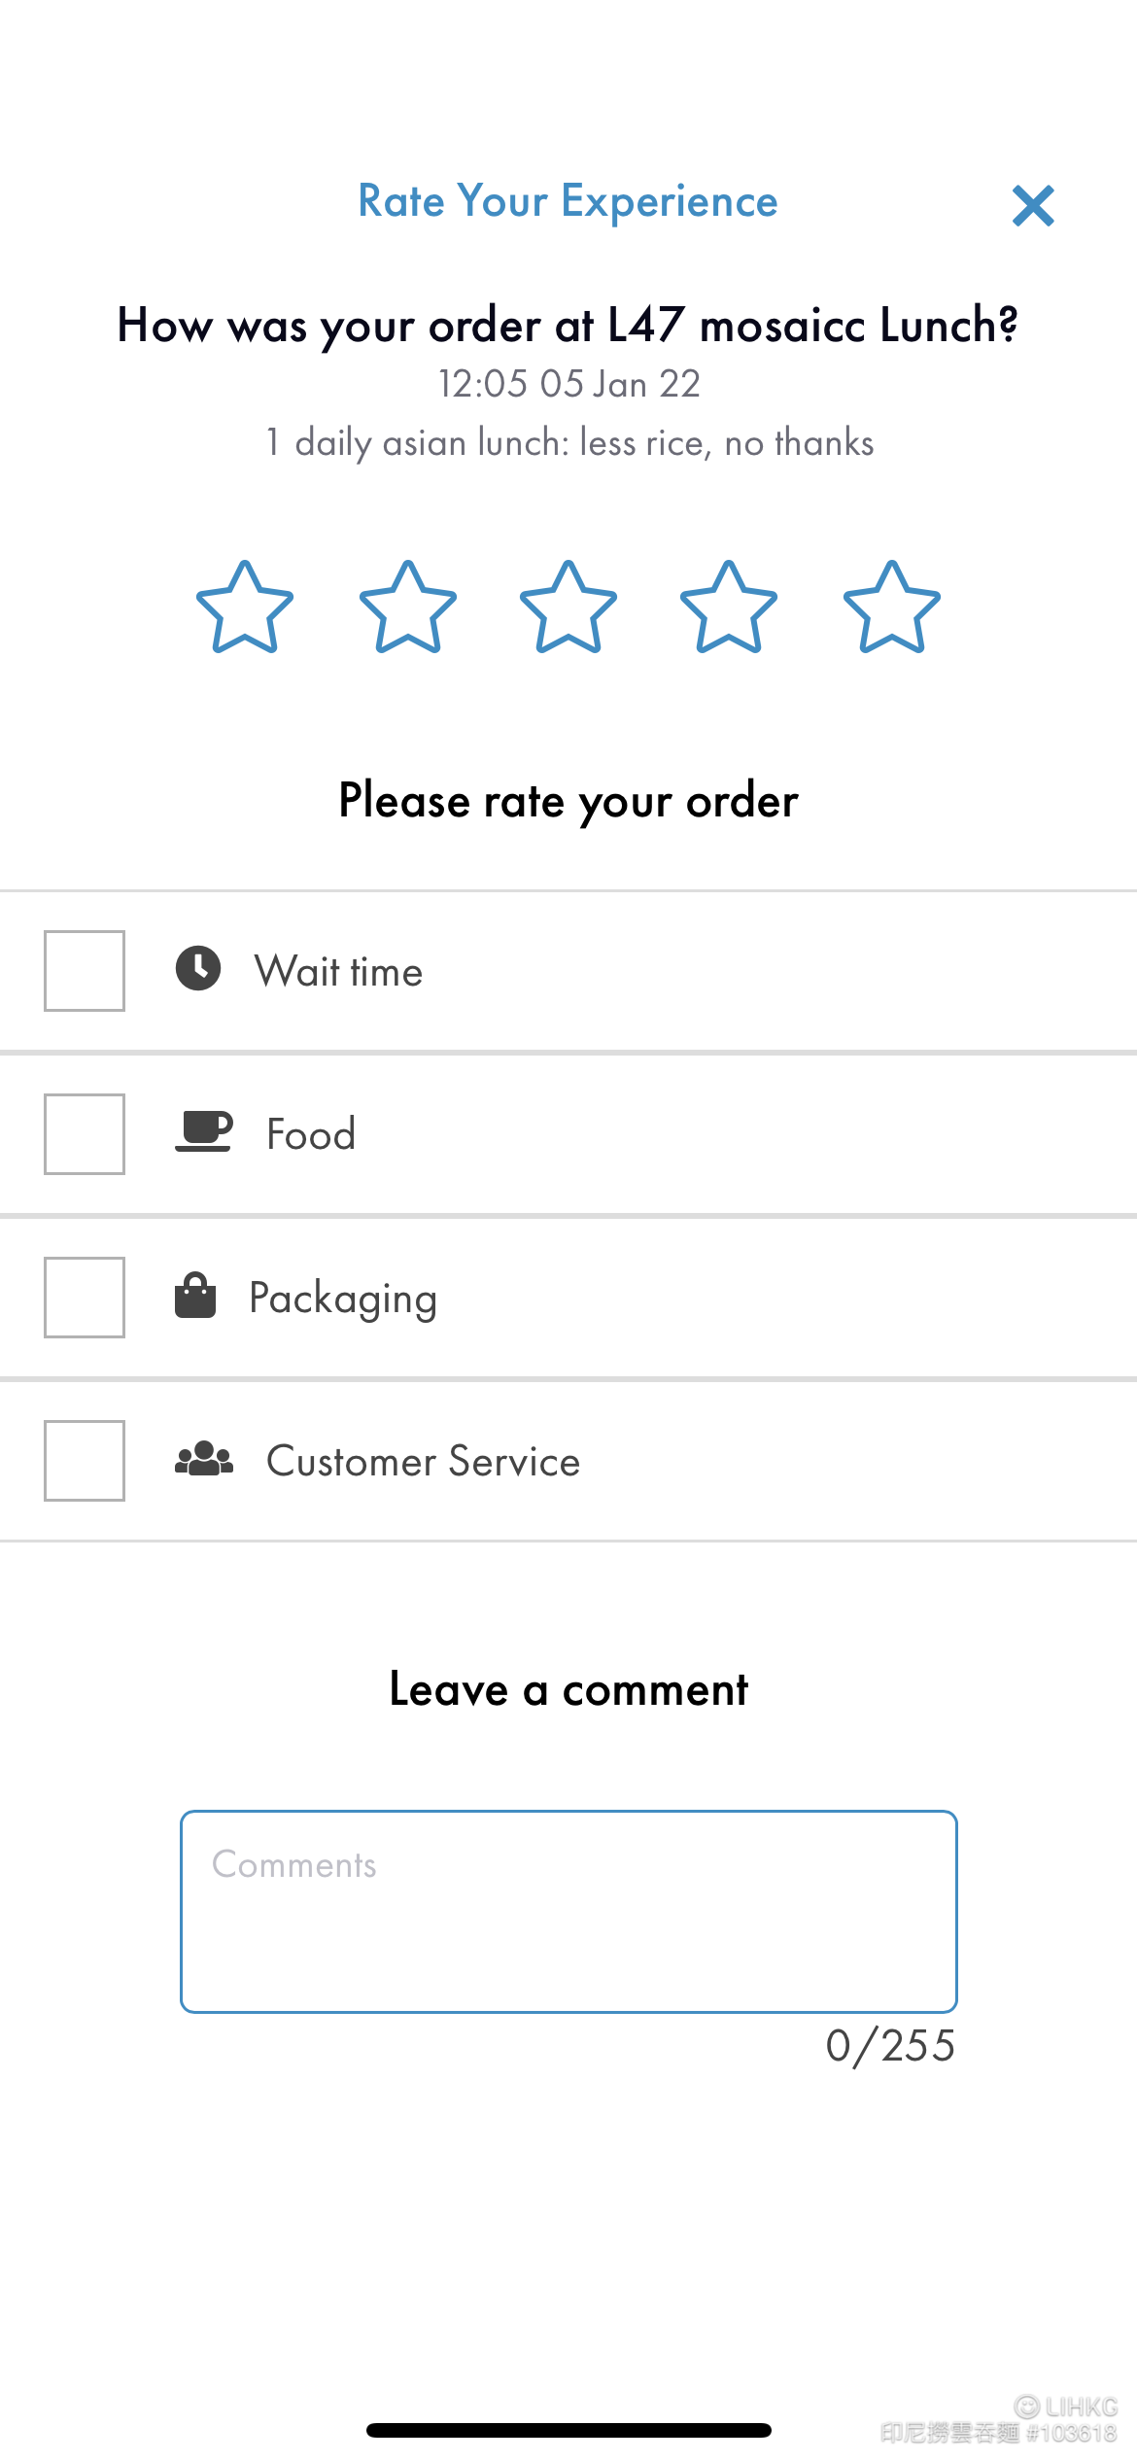Rate the order one star
The image size is (1137, 2461).
click(245, 607)
